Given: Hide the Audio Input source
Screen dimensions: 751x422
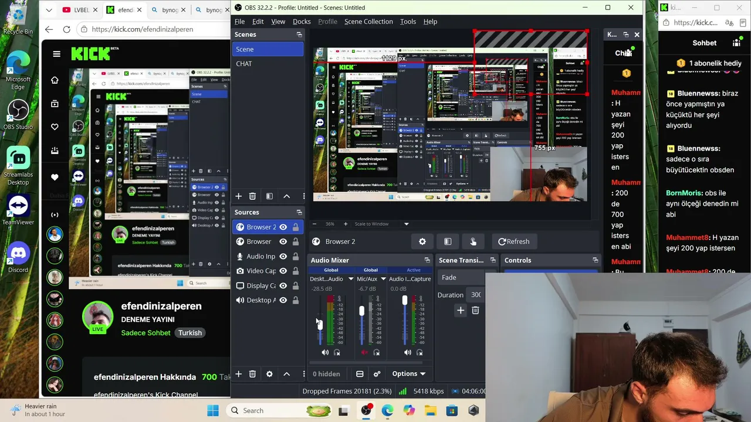Looking at the screenshot, I should click(x=283, y=256).
